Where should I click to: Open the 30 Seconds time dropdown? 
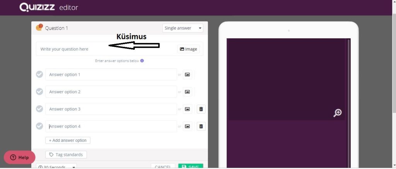[56, 166]
